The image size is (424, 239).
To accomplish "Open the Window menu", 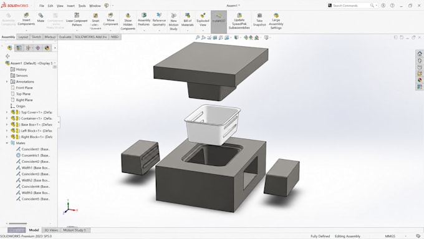I will [95, 6].
